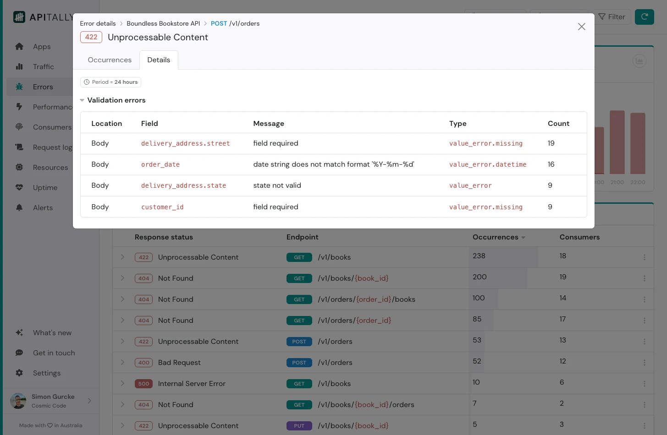Open the kebab menu on the 404 Not Found row
The height and width of the screenshot is (435, 667).
pos(645,278)
